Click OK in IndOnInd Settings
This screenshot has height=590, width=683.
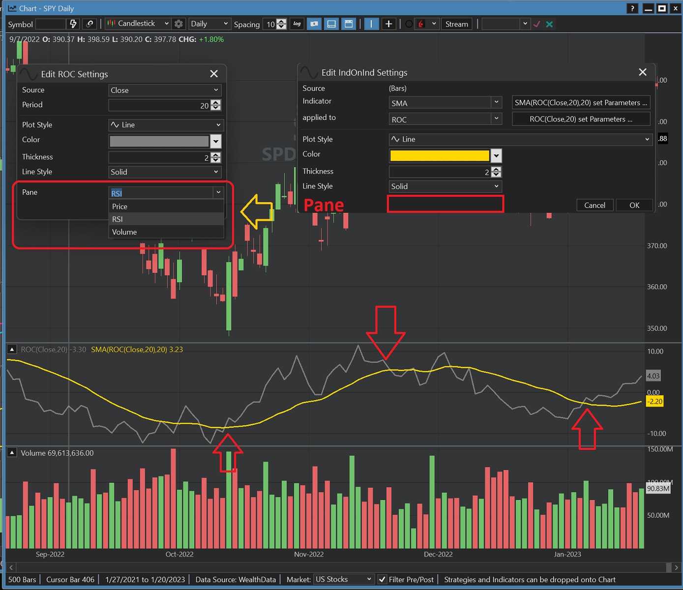click(634, 205)
